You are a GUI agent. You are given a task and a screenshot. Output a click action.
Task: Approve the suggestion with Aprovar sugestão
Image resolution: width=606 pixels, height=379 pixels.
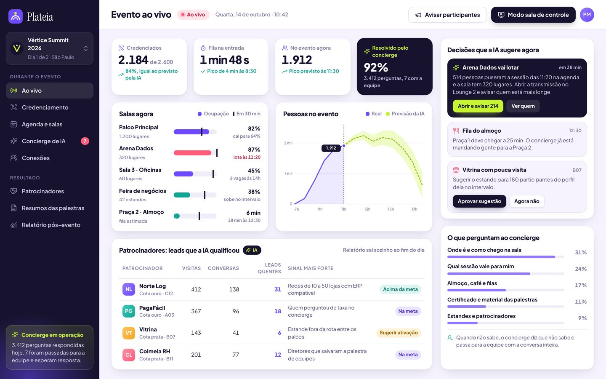point(479,201)
